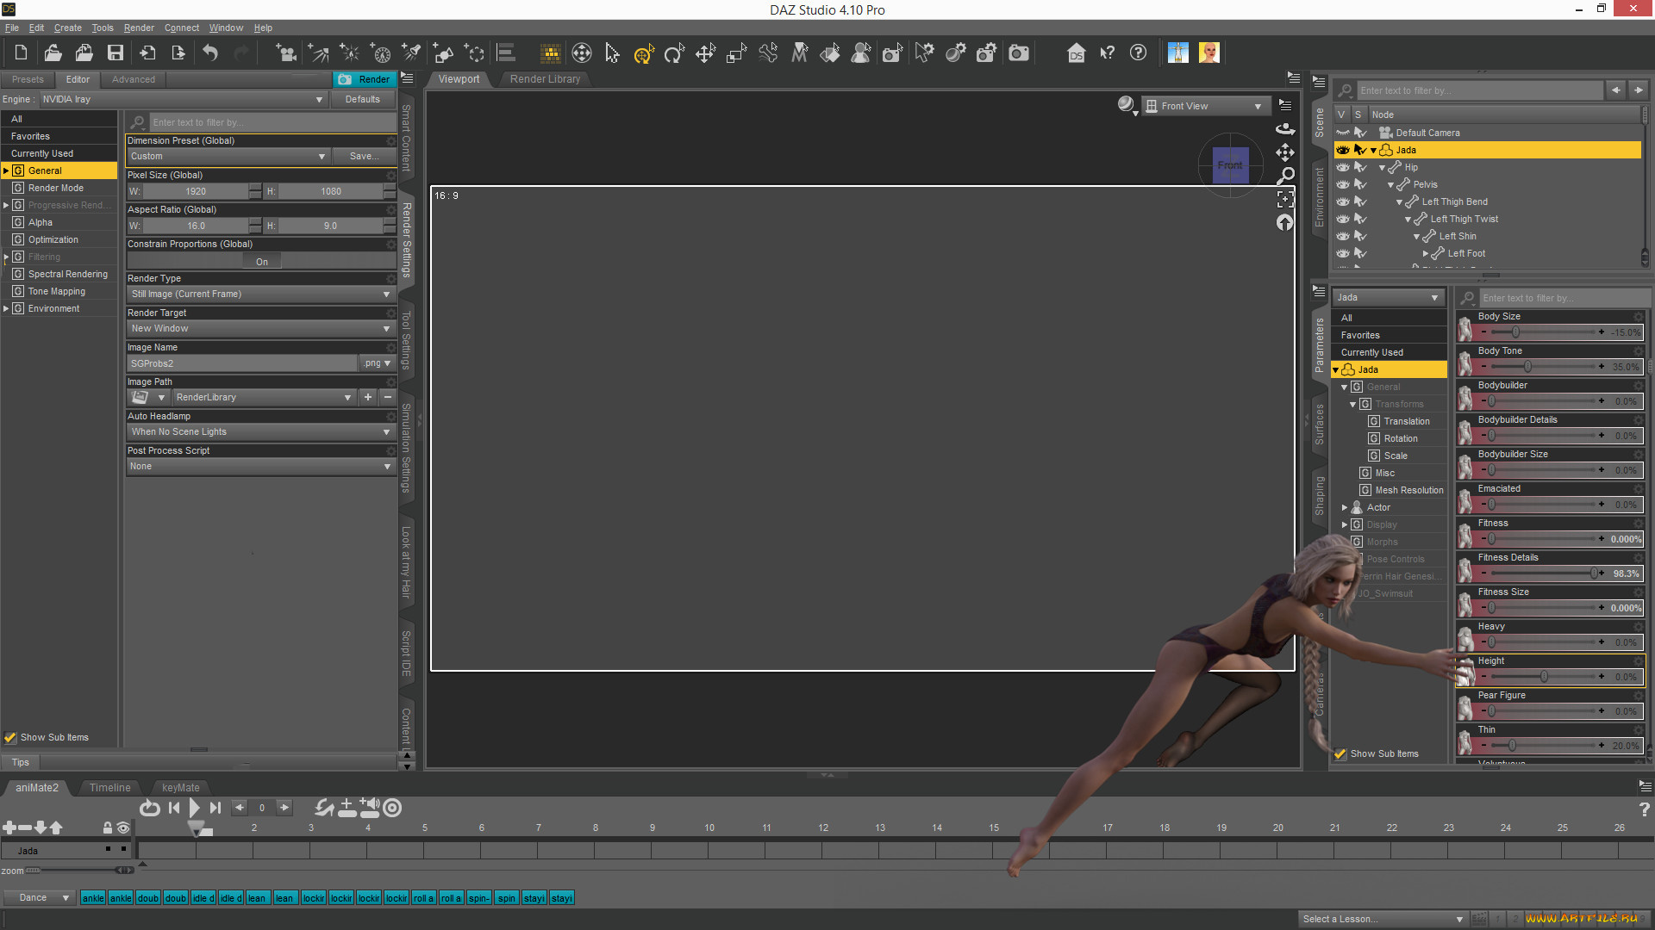1655x930 pixels.
Task: Toggle visibility eye icon for Hip bone
Action: tap(1345, 167)
